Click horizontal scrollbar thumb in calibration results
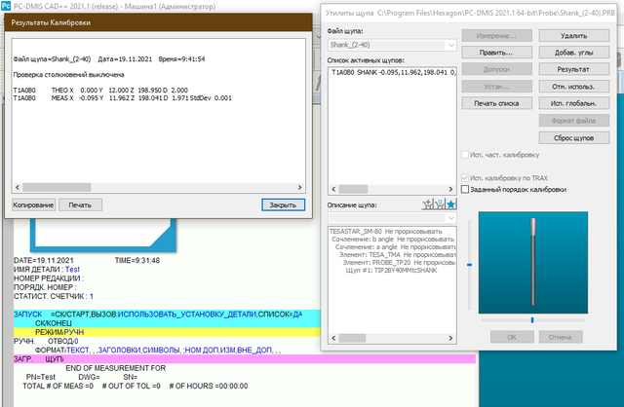624x407 pixels. pos(57,187)
